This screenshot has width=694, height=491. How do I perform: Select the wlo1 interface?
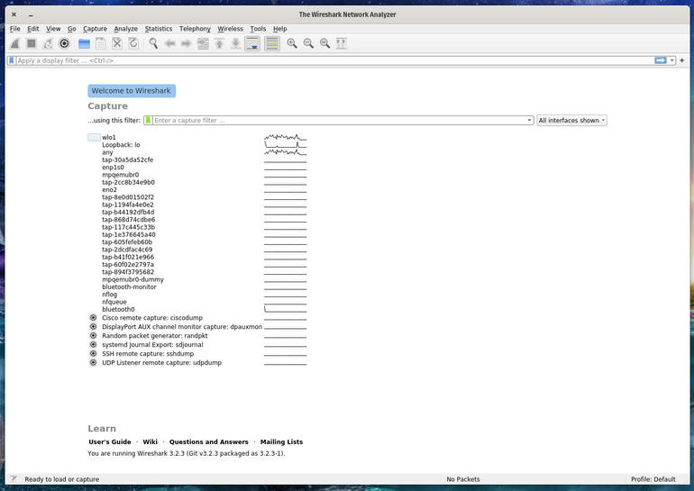pos(109,137)
